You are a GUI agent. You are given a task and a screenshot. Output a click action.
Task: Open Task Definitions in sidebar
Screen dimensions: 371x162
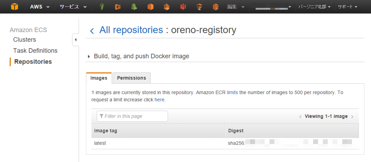[x=35, y=51]
